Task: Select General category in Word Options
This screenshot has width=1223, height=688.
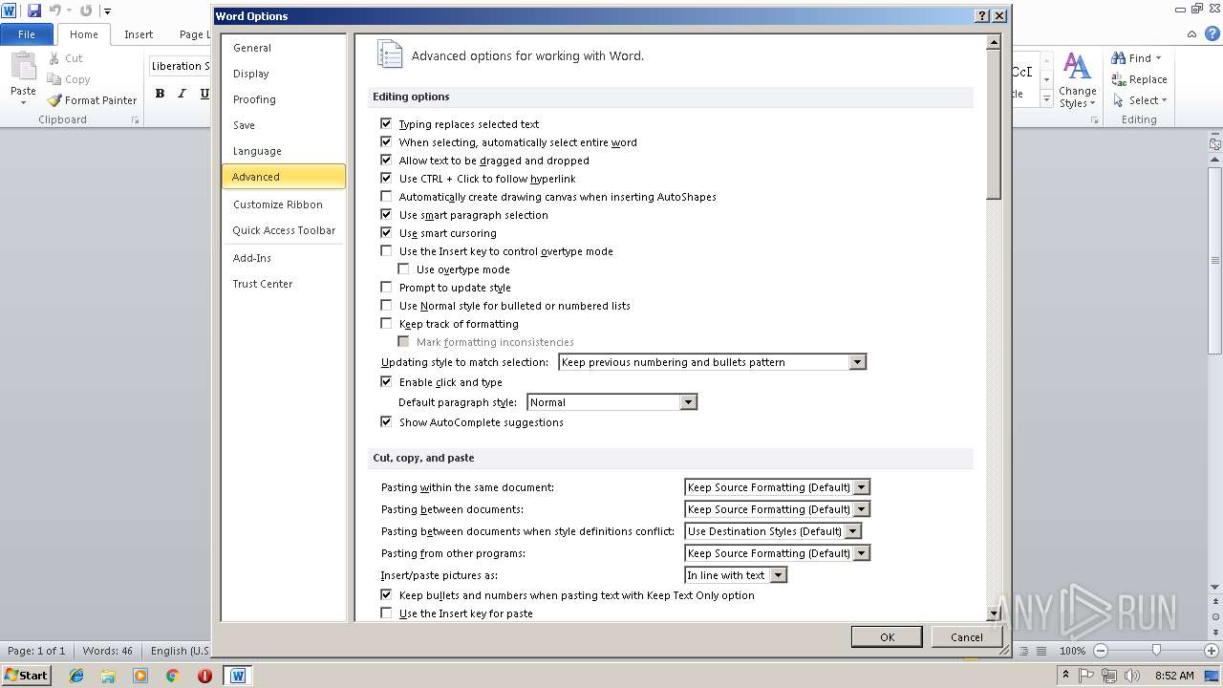Action: click(x=284, y=48)
